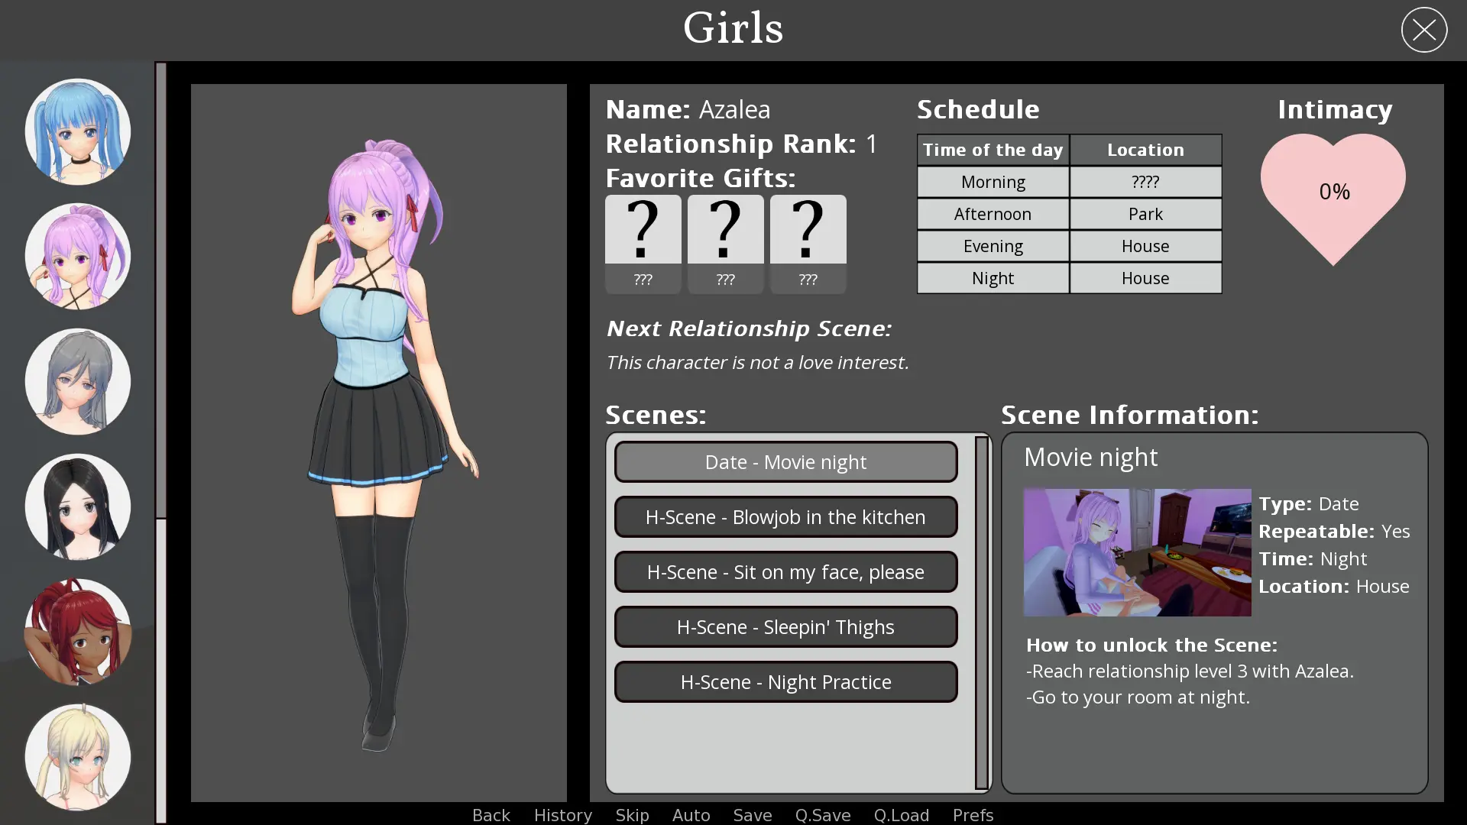Click the third unknown favorite gift
1467x825 pixels.
[808, 243]
